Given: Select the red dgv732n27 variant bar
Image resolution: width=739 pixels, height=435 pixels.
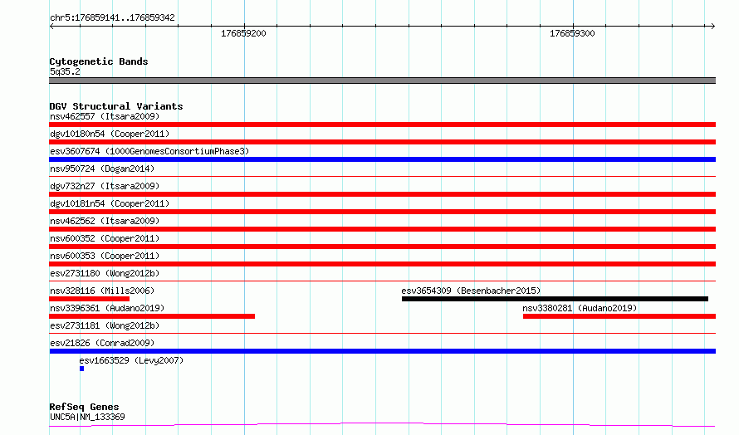Looking at the screenshot, I should tap(382, 194).
